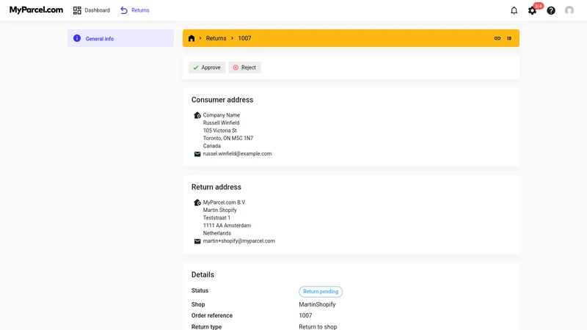Screen dimensions: 587x330
Task: Click the home icon in breadcrumb
Action: 192,38
